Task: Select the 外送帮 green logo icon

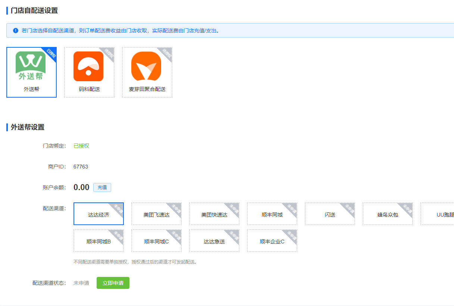Action: pos(31,66)
